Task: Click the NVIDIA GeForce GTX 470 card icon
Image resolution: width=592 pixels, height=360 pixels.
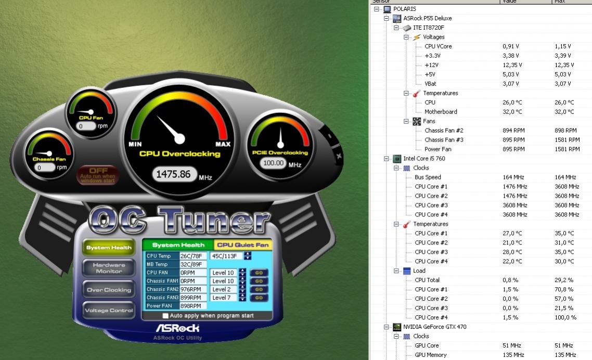Action: 397,327
